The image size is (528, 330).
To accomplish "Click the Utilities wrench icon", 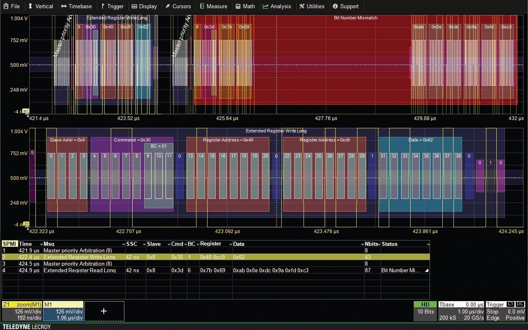I will click(x=302, y=6).
